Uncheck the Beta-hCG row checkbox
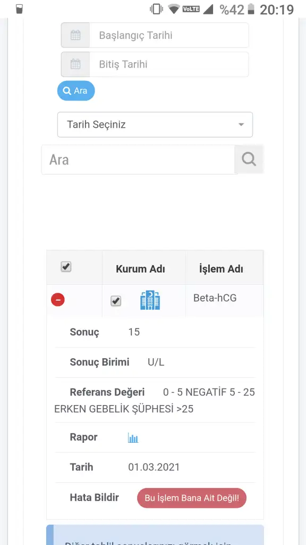The image size is (306, 545). pyautogui.click(x=116, y=301)
